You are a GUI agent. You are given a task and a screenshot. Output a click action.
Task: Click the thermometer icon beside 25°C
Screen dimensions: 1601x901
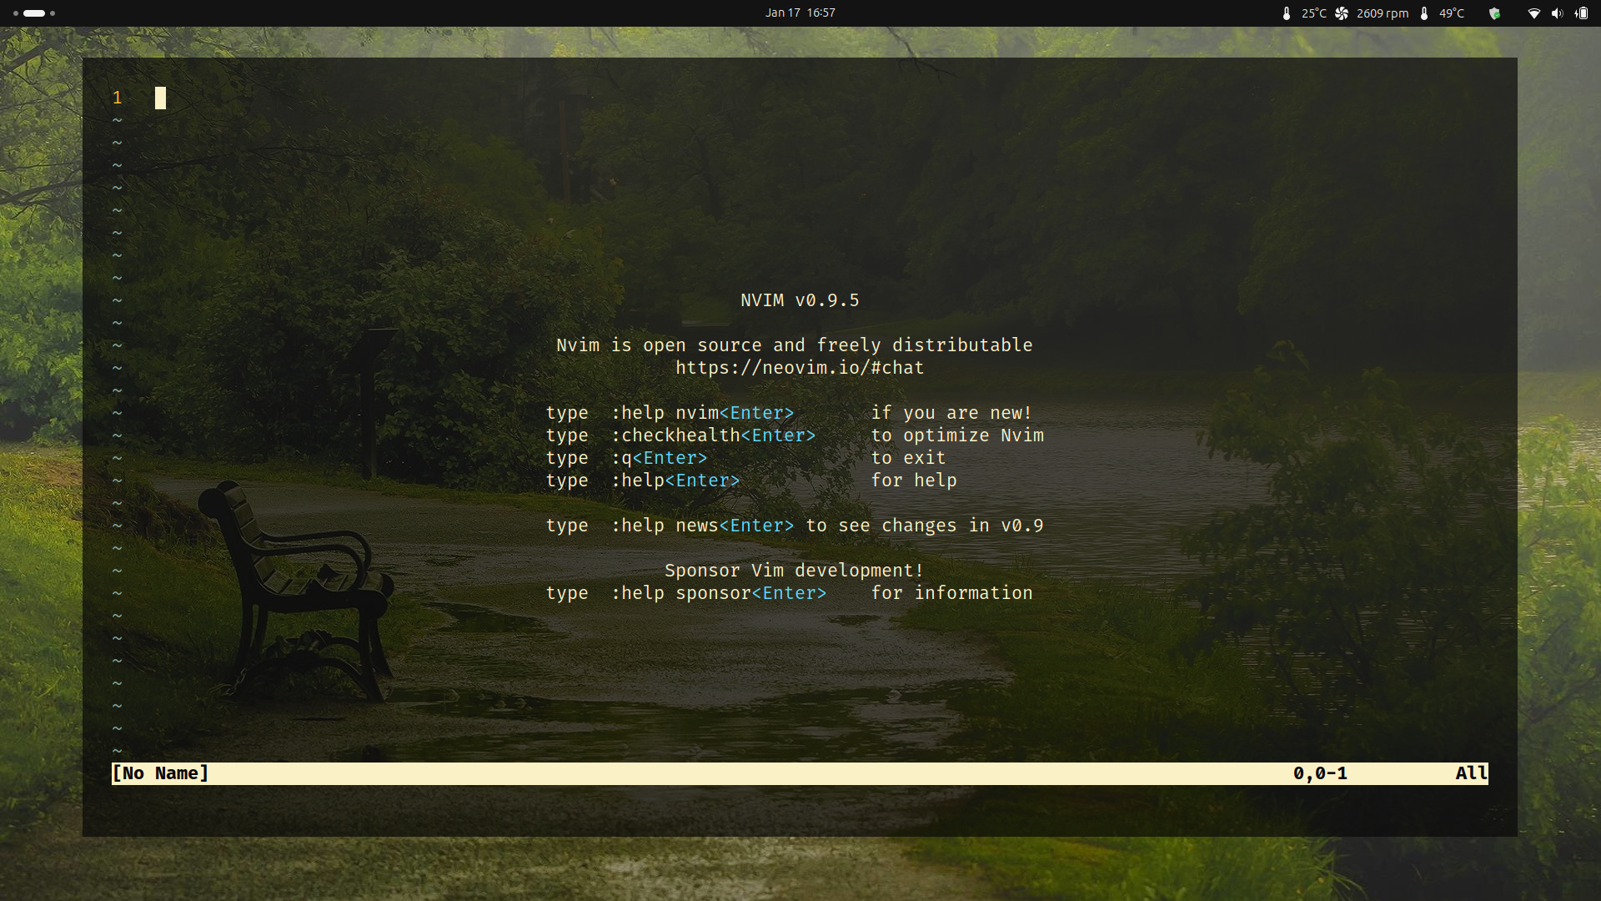[1287, 13]
